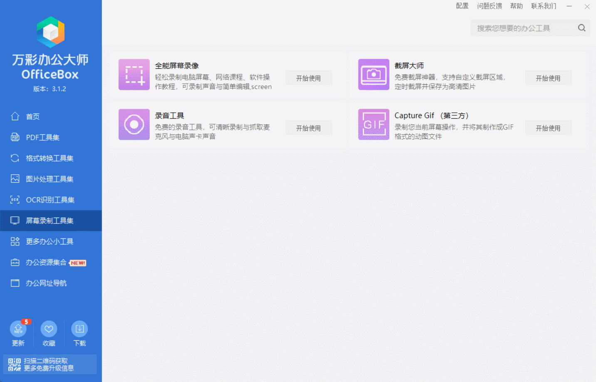The width and height of the screenshot is (596, 382).
Task: Open 问题反馈 feedback link
Action: tap(490, 6)
